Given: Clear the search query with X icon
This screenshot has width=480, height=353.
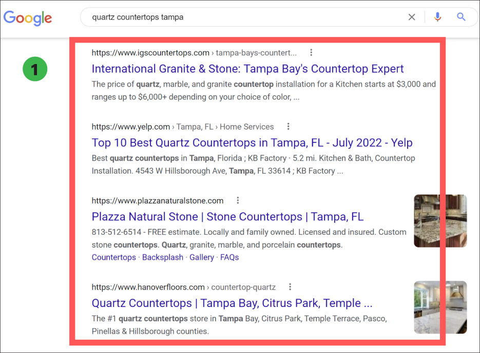Looking at the screenshot, I should pyautogui.click(x=412, y=17).
